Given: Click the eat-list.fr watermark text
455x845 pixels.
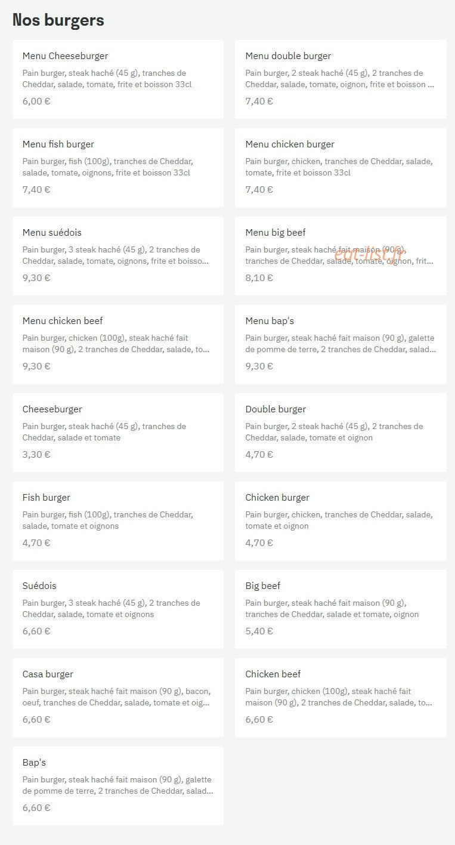Looking at the screenshot, I should pyautogui.click(x=369, y=254).
